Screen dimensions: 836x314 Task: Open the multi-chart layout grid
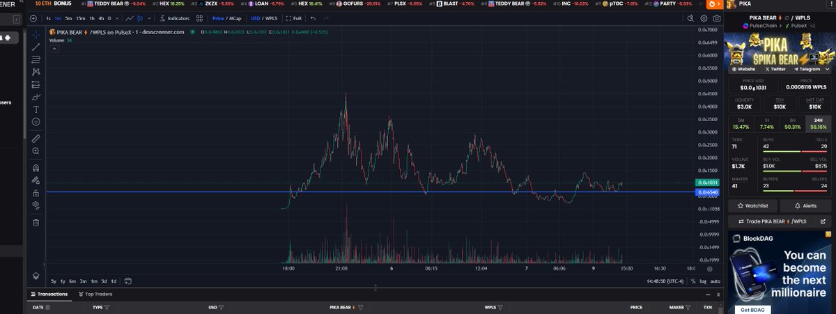click(x=200, y=18)
